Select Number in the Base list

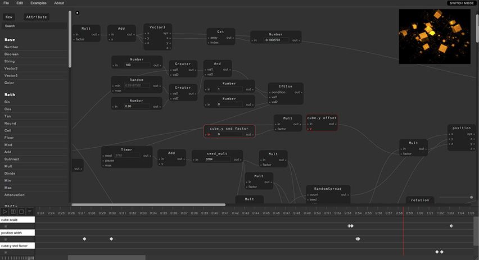pos(34,47)
